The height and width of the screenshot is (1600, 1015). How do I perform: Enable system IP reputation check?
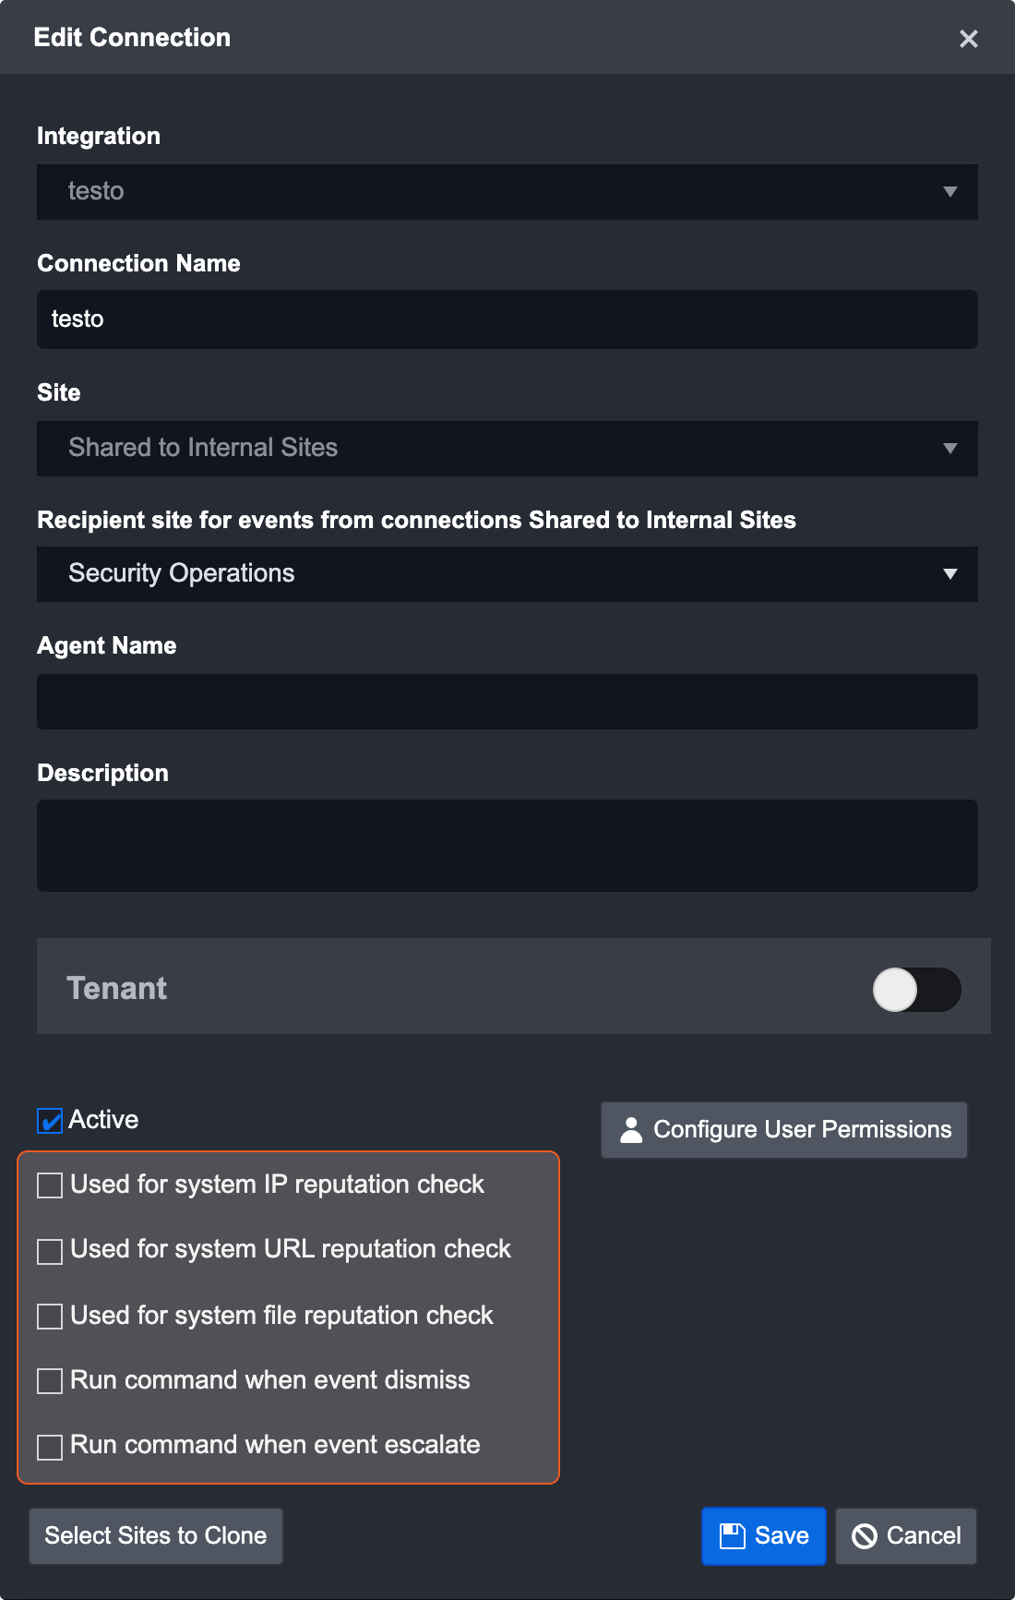tap(50, 1185)
